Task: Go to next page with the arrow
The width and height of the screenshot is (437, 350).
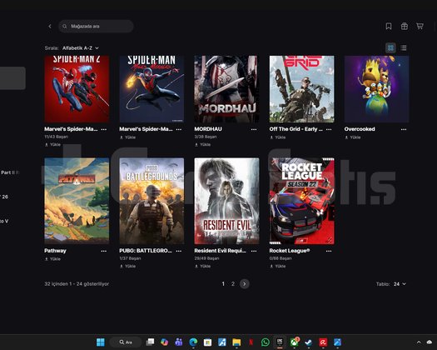Action: tap(245, 284)
